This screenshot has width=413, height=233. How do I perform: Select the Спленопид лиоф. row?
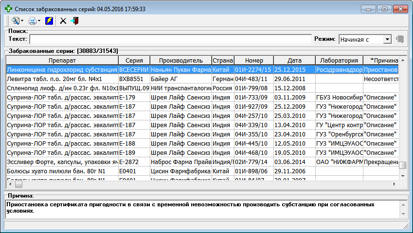[x=62, y=88]
